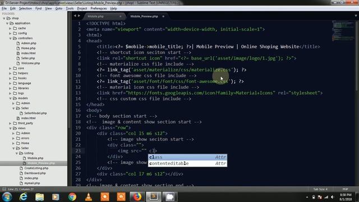Collapse the Listing folder
359x202 pixels.
click(x=17, y=153)
